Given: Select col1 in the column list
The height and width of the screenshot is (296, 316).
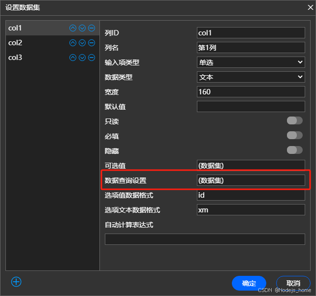Looking at the screenshot, I should pyautogui.click(x=53, y=28).
